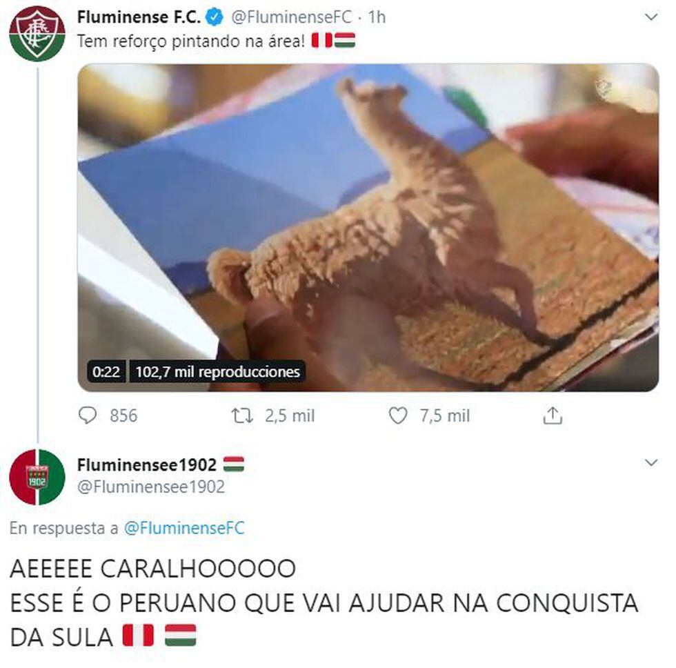Click the Hungary flag emoji beside Fluminensee1902

(x=234, y=464)
